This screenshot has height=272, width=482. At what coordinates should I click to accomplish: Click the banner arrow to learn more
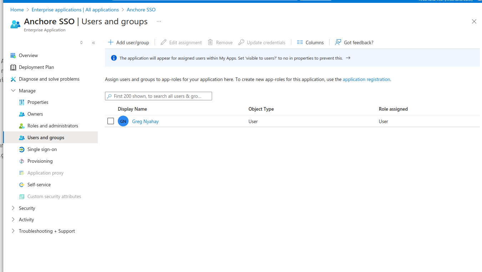(348, 57)
